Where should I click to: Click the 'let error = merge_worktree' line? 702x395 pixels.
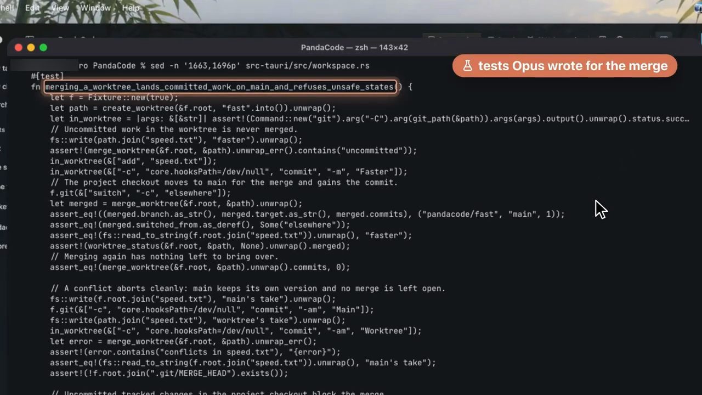coord(183,342)
